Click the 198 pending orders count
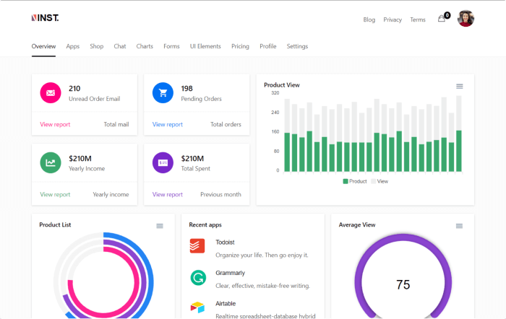Viewport: 506px width, 319px height. 186,89
